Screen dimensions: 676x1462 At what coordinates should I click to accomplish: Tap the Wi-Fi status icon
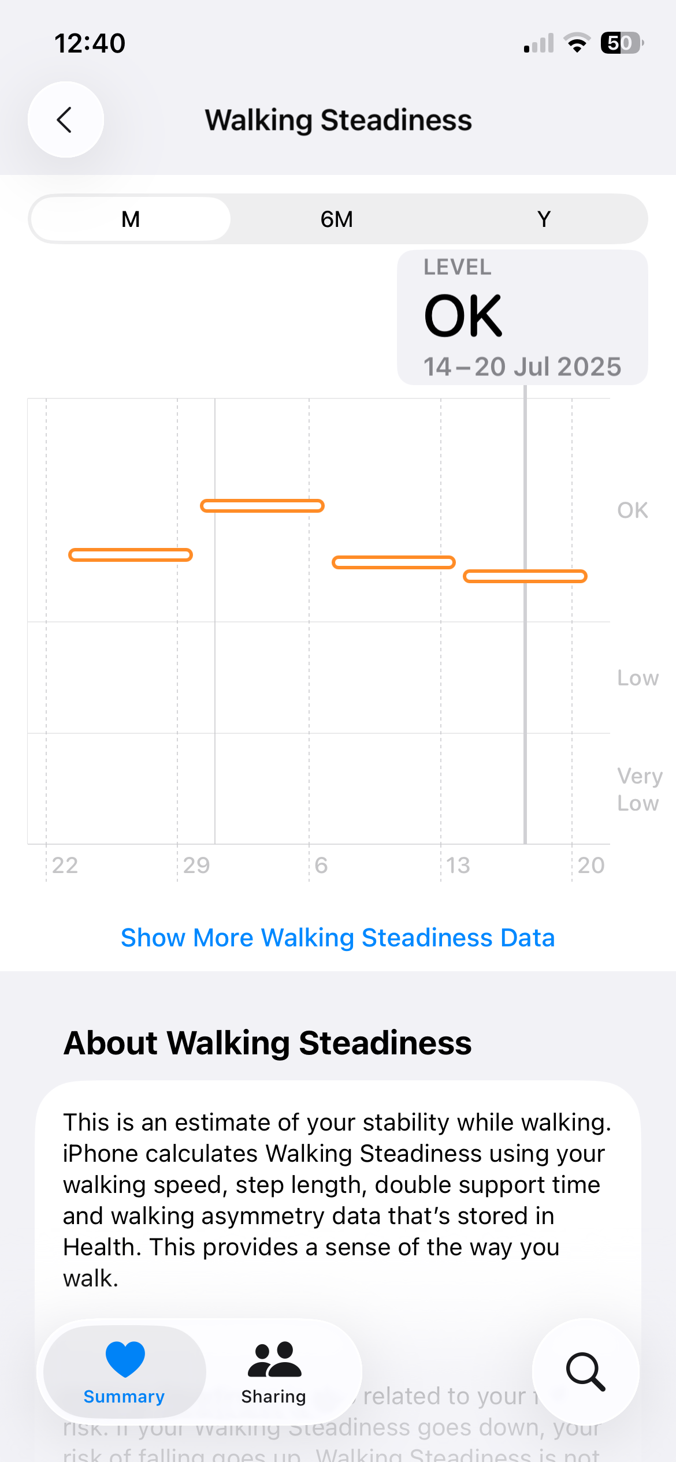pos(577,43)
